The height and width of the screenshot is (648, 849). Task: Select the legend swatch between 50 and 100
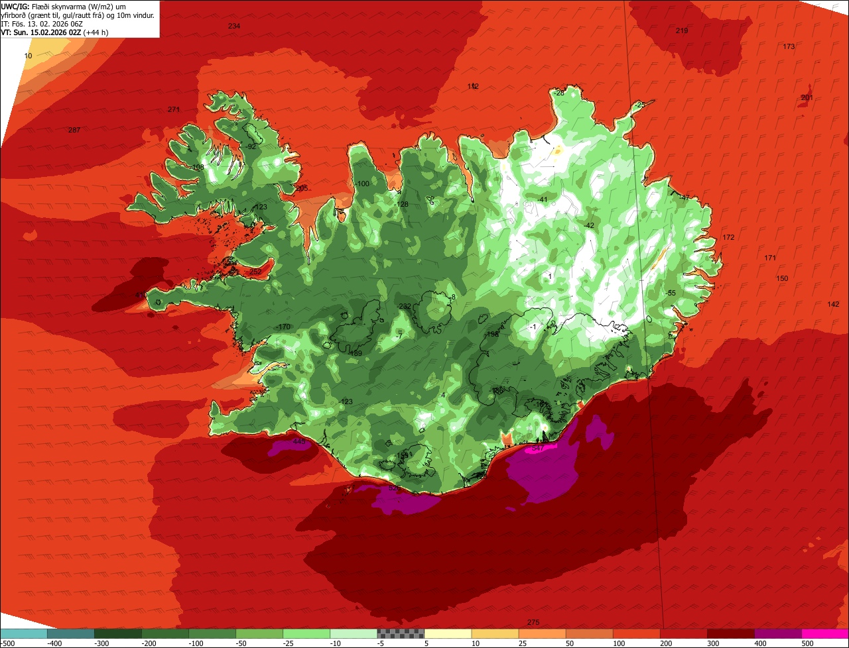point(589,633)
